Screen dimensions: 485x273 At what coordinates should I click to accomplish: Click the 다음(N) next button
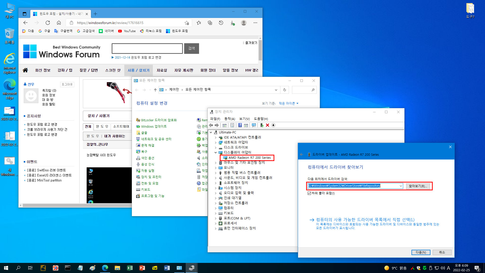pyautogui.click(x=421, y=252)
